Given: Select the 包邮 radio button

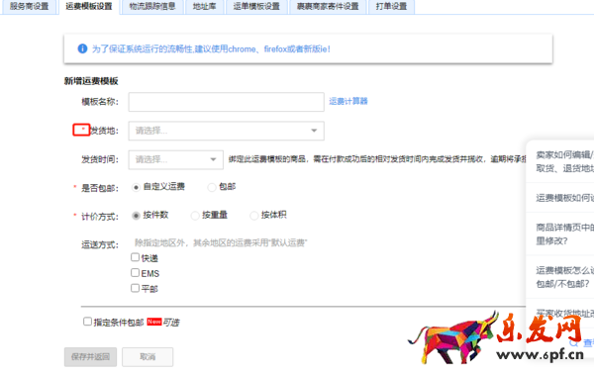Looking at the screenshot, I should coord(212,188).
